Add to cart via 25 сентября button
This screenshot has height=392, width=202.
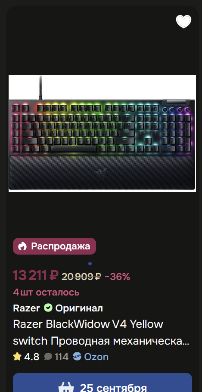click(103, 383)
